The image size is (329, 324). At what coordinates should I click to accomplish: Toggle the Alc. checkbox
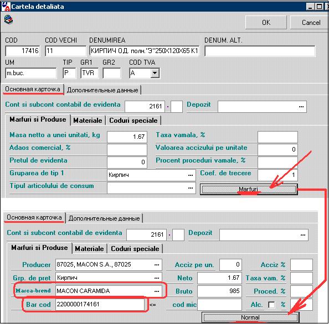tap(271, 305)
